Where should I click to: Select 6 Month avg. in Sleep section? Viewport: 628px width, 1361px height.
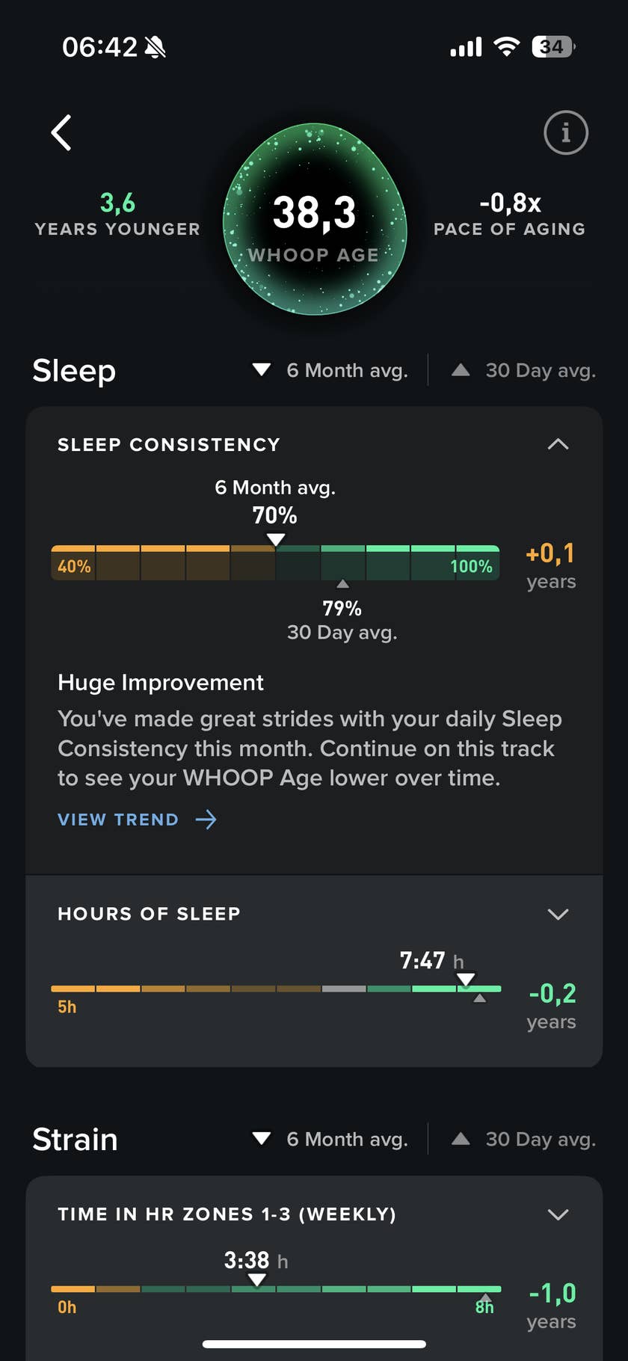[x=331, y=370]
